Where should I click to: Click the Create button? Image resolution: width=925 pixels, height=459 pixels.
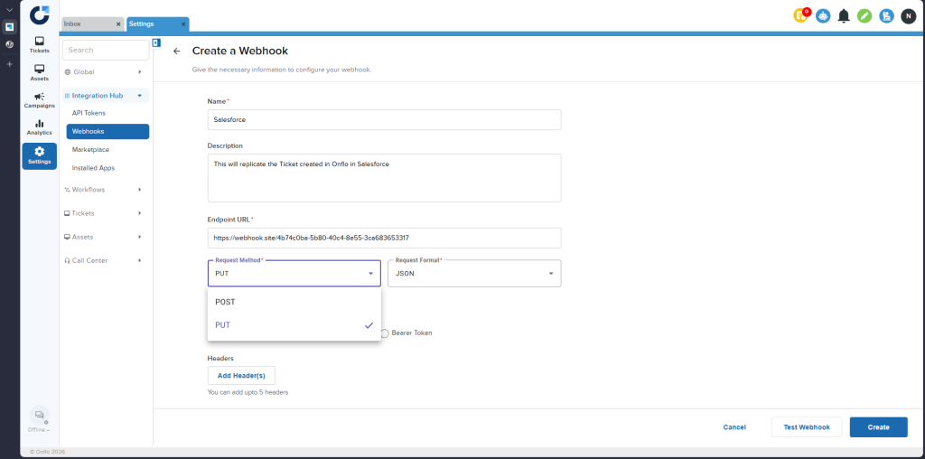(x=878, y=427)
